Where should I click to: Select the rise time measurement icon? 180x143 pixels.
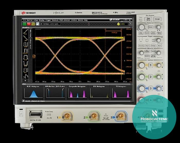point(26,32)
